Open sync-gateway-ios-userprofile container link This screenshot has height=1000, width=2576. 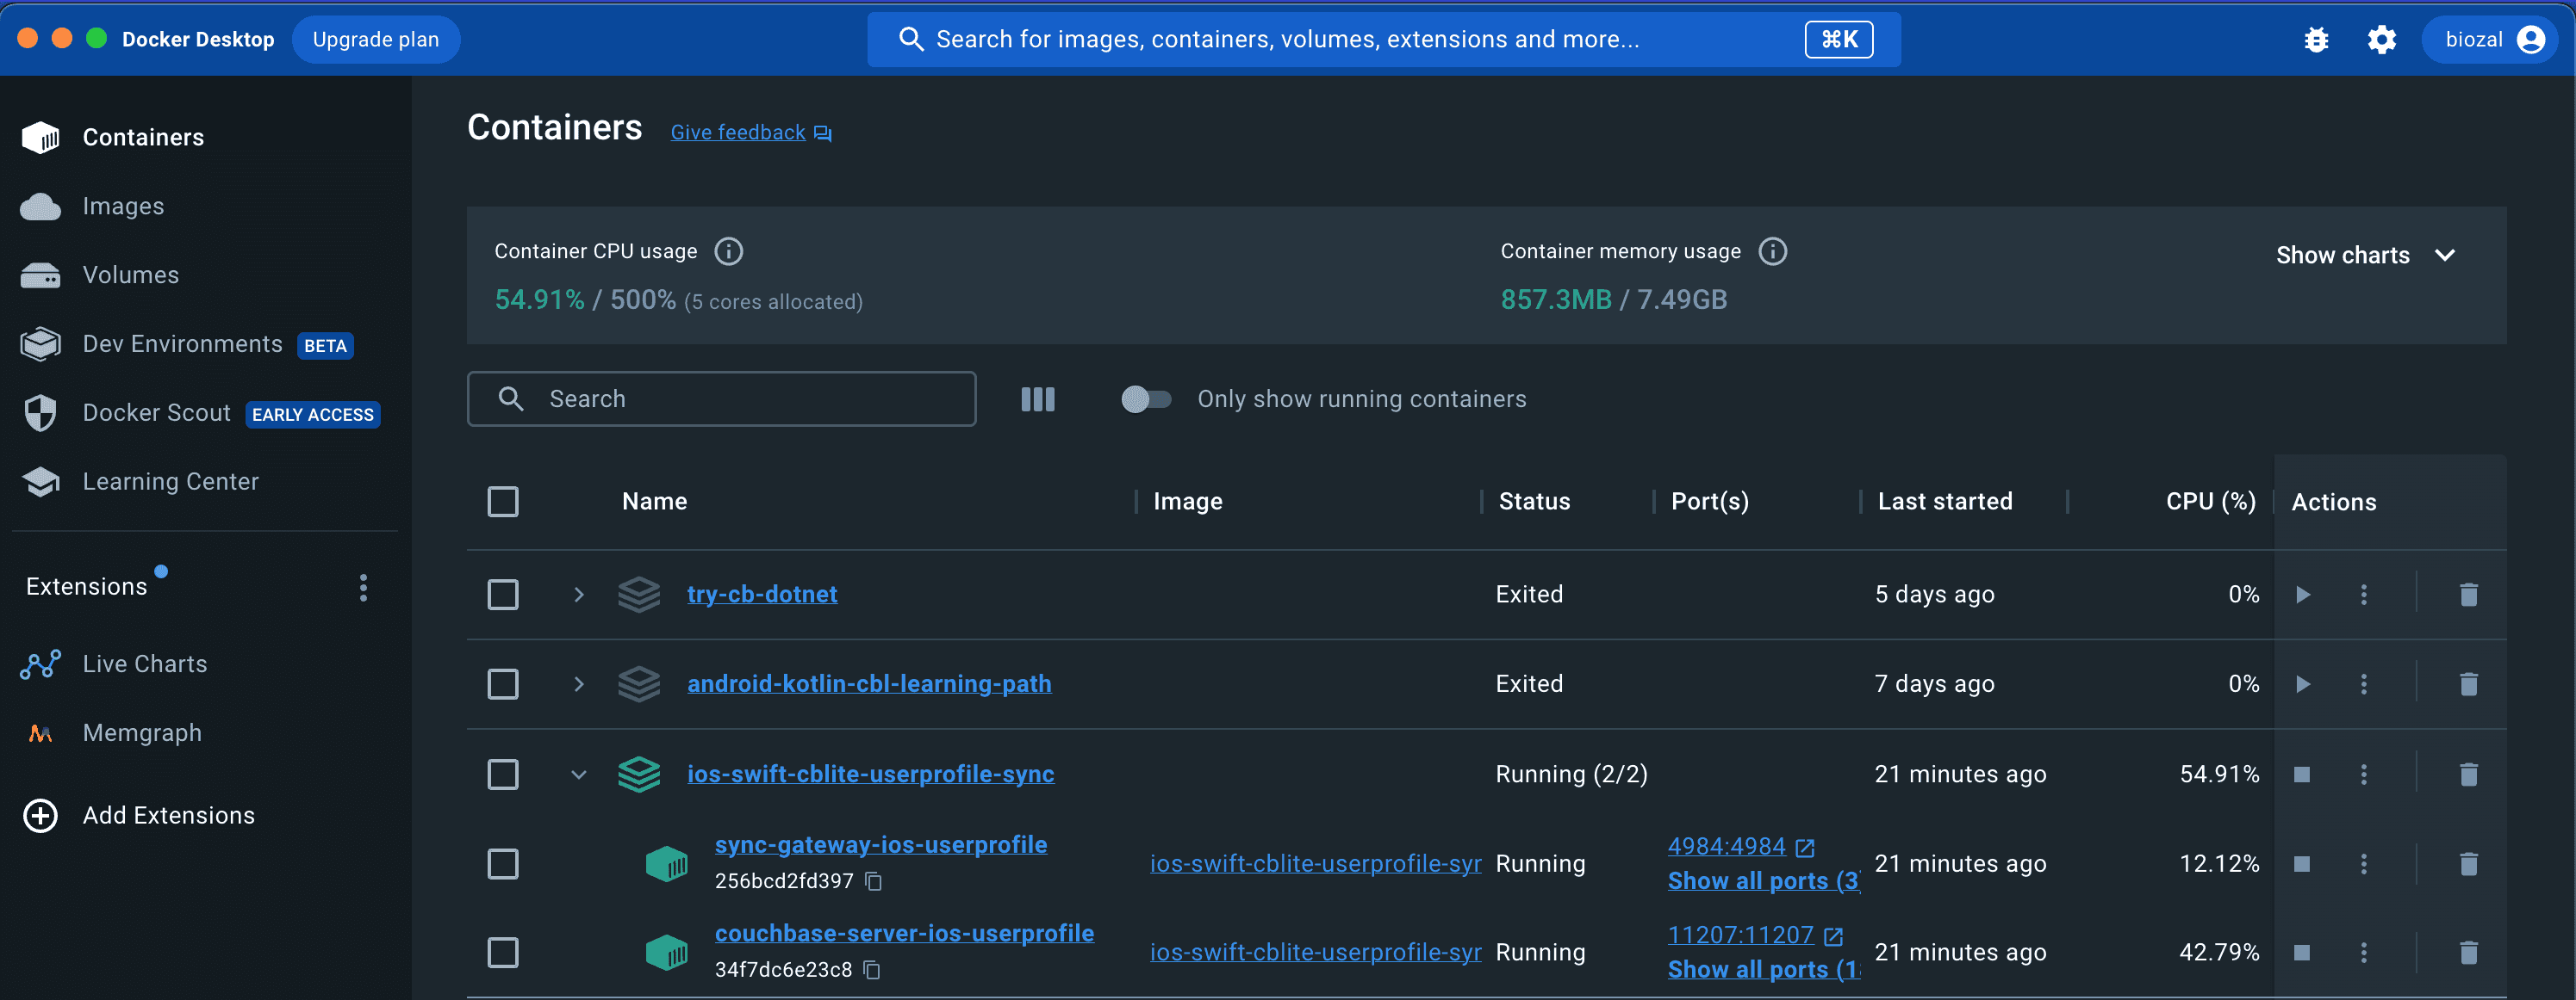click(x=881, y=845)
